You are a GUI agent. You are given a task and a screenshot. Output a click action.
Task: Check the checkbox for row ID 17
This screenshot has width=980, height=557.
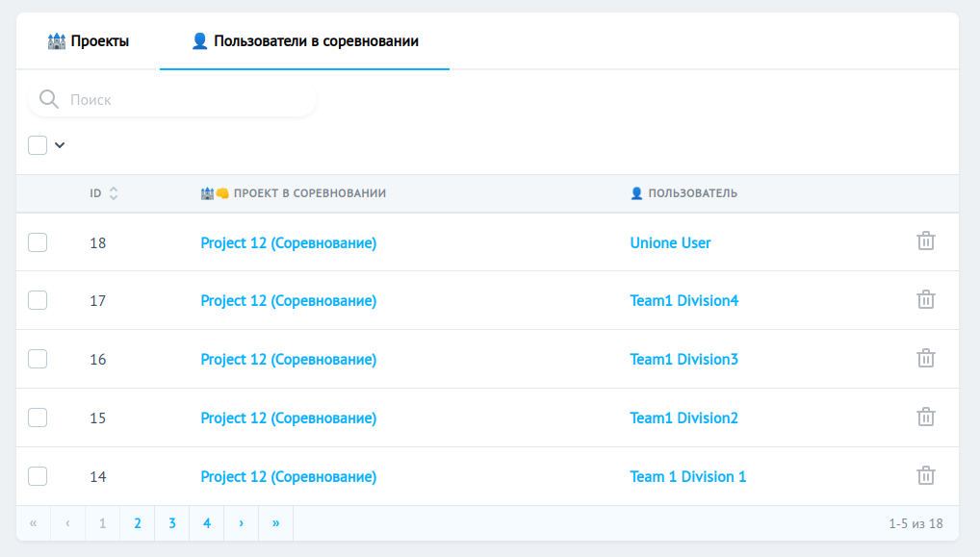pyautogui.click(x=37, y=299)
